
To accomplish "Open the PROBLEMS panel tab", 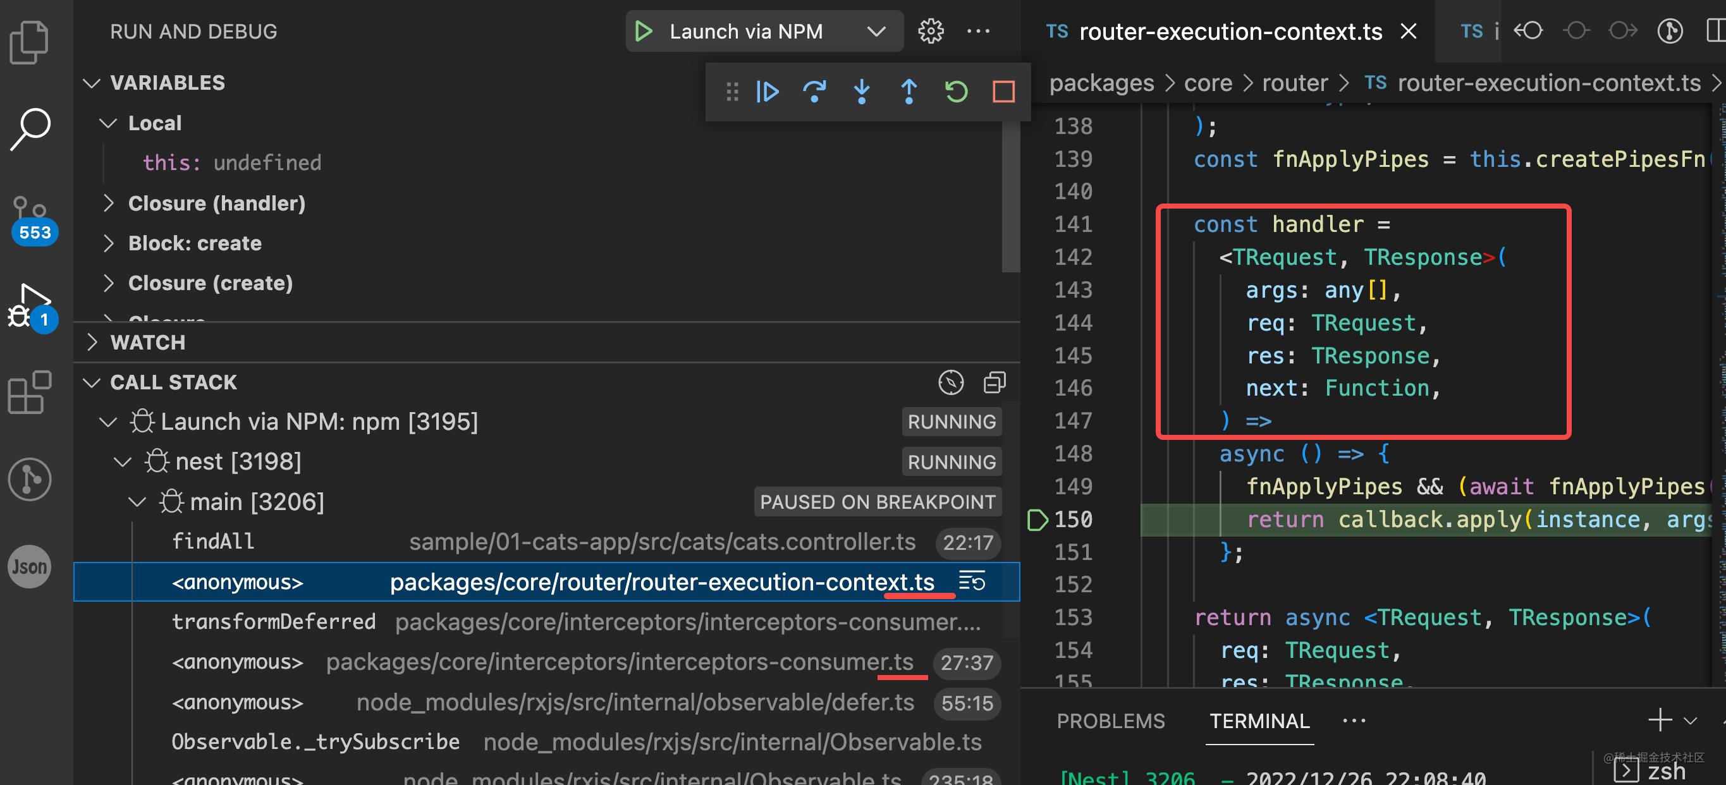I will click(1111, 721).
